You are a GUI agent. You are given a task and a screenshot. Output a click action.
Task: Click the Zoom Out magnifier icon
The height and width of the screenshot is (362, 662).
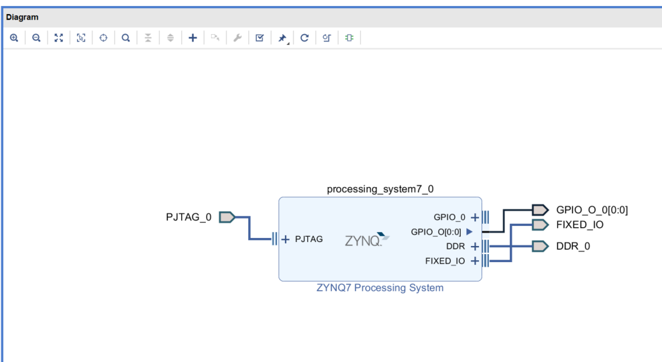36,38
